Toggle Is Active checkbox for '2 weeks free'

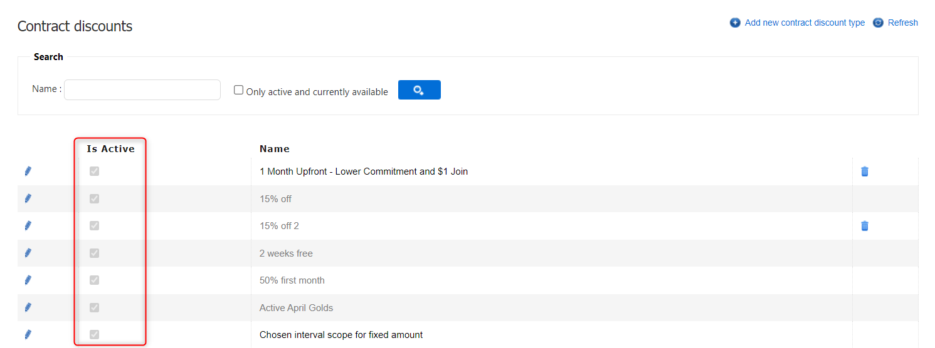tap(95, 253)
